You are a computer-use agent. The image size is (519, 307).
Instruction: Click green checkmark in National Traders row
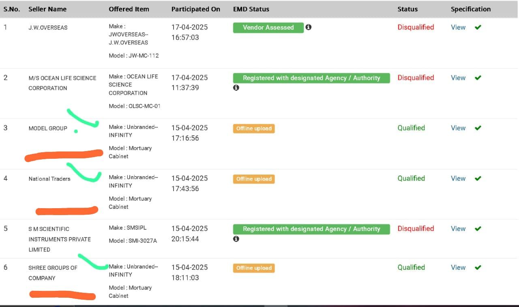pyautogui.click(x=478, y=178)
